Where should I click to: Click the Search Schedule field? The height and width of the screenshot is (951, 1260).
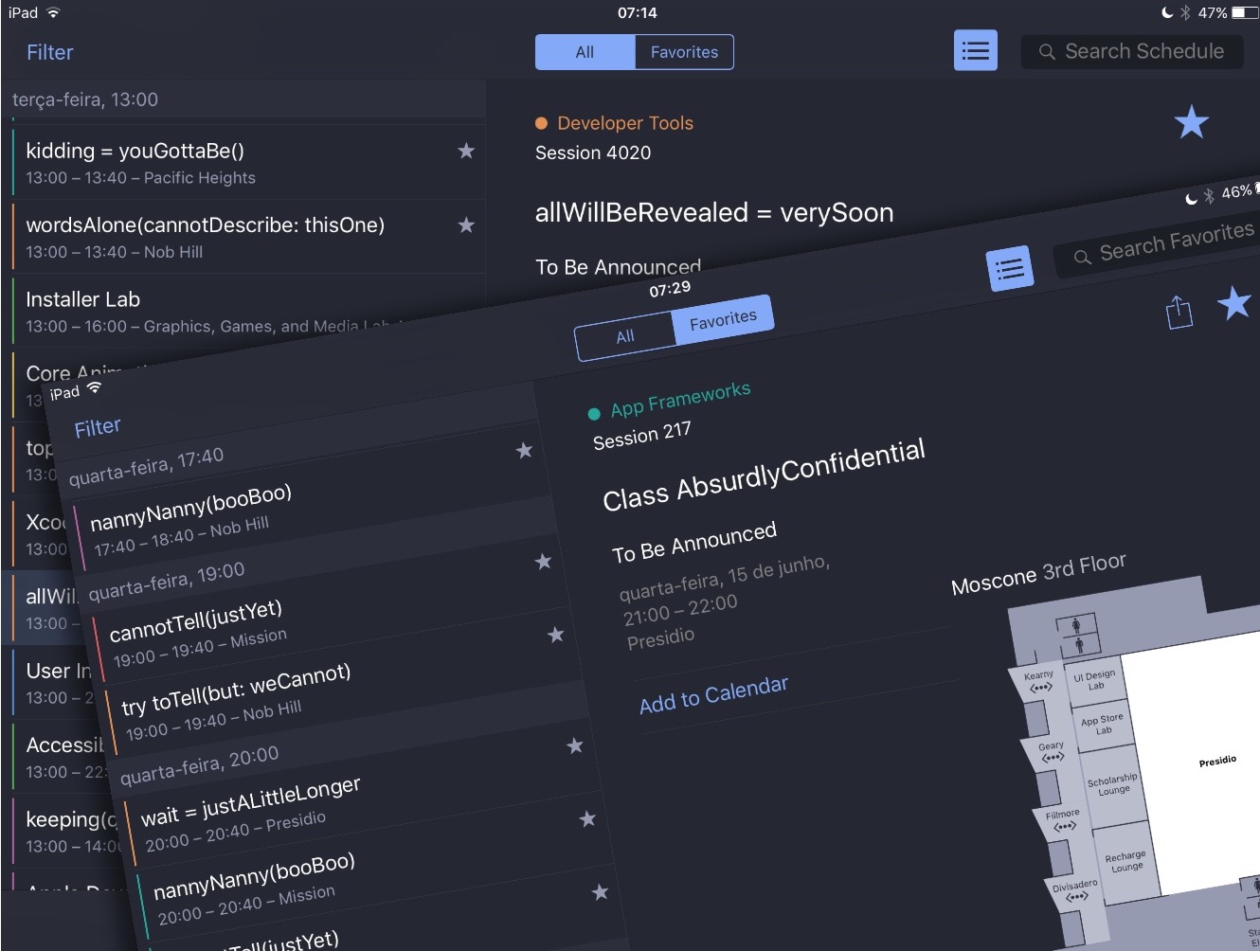coord(1132,51)
